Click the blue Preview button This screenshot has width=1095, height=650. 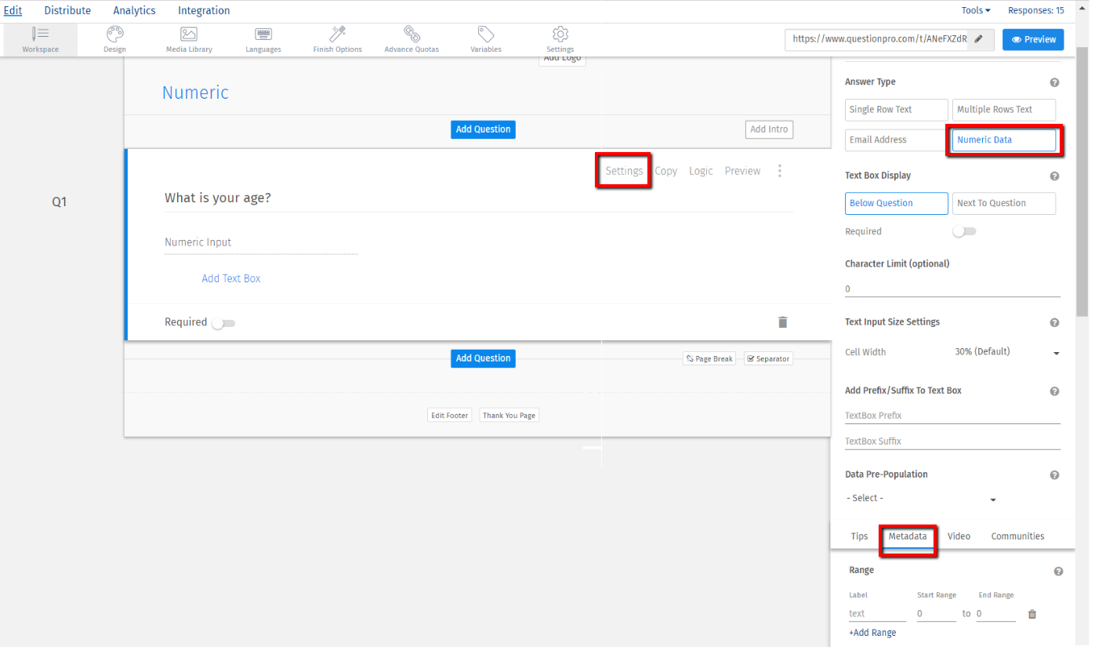pyautogui.click(x=1033, y=39)
